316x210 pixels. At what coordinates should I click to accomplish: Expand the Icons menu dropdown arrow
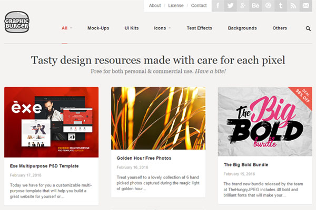(x=170, y=28)
